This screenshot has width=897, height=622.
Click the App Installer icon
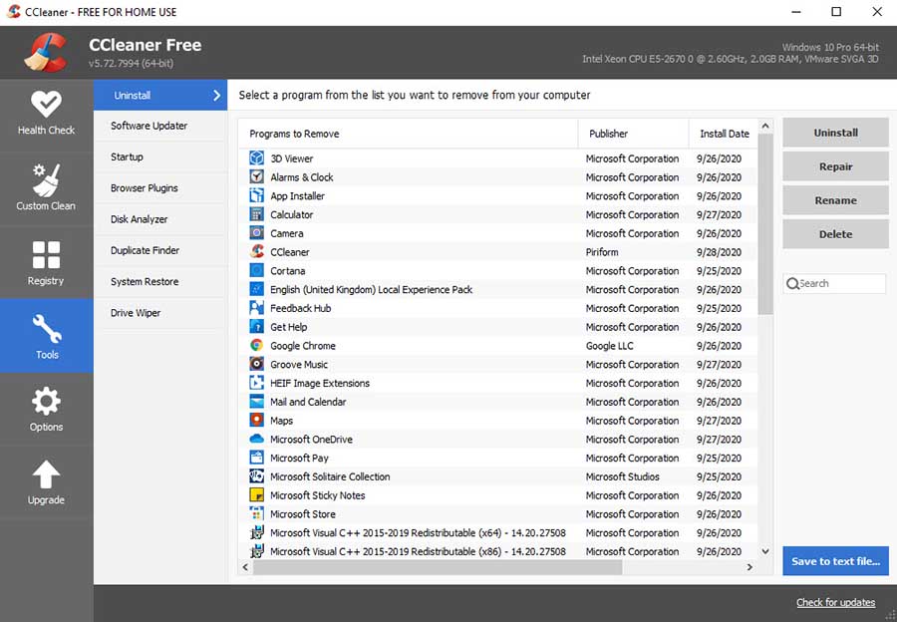pos(257,195)
